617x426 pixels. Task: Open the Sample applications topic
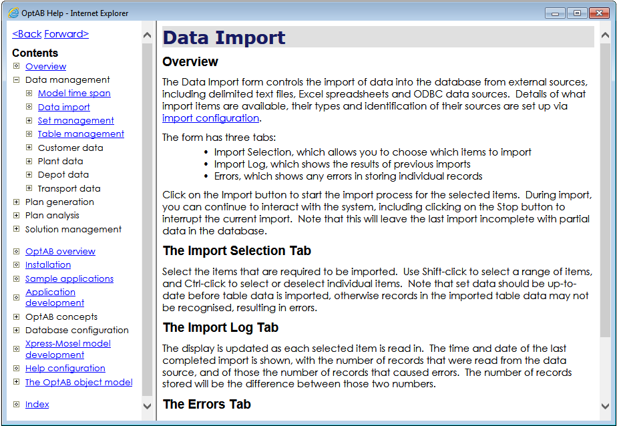click(69, 278)
